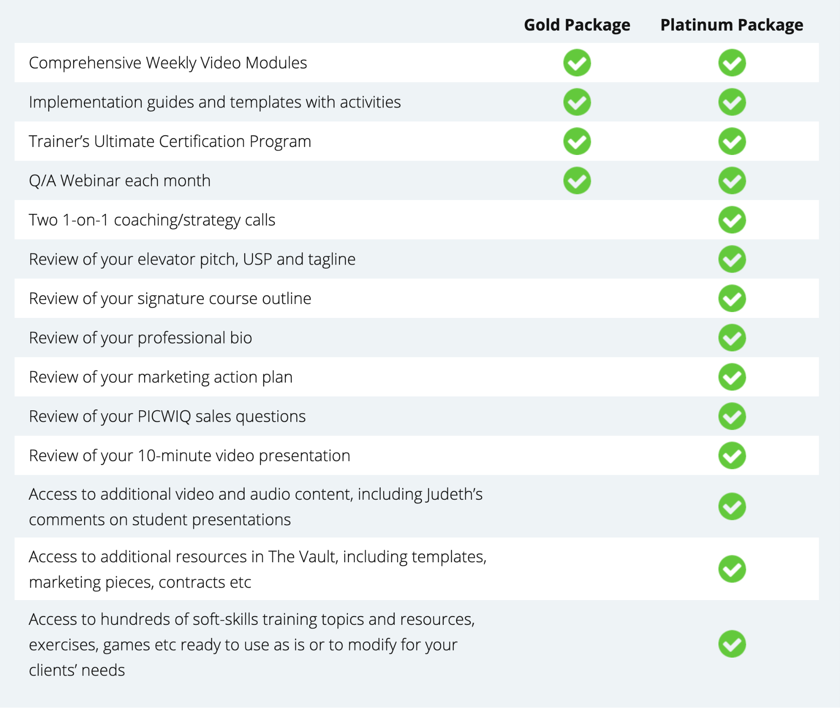Click Platinum checkmark for soft-skills training topics

click(x=732, y=644)
